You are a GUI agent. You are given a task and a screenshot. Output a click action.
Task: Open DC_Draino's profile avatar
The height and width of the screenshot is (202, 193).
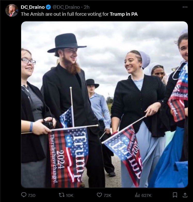pos(12,11)
